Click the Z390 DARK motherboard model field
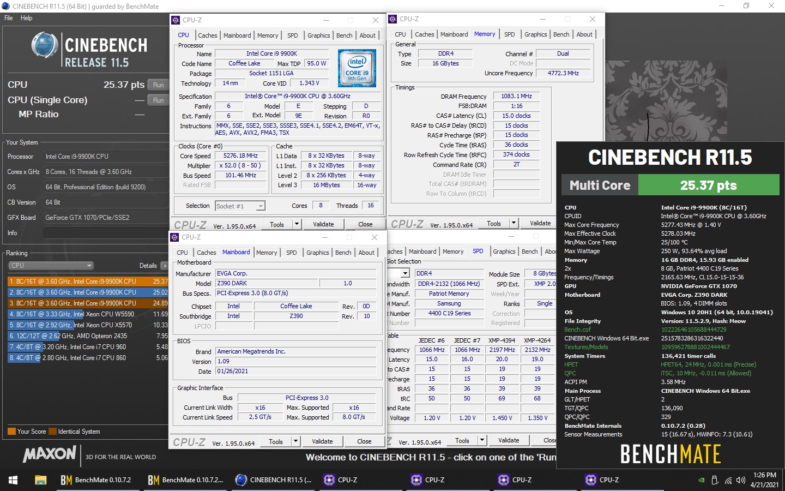The height and width of the screenshot is (491, 785). (267, 284)
